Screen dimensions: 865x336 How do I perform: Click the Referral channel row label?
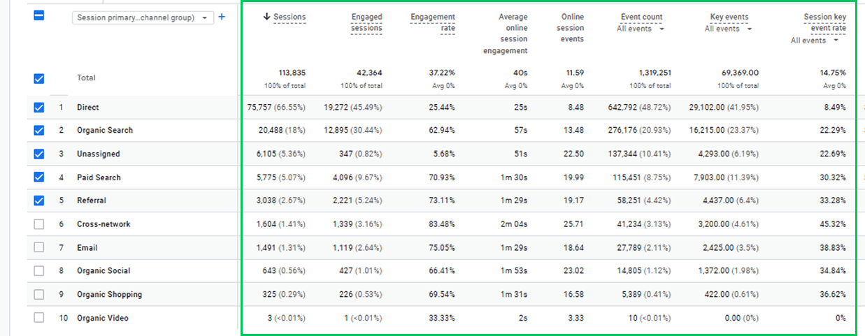click(x=92, y=200)
